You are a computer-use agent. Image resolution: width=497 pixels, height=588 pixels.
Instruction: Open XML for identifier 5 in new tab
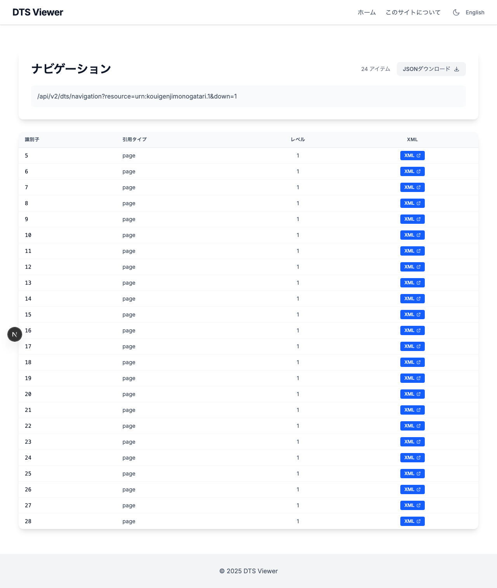(412, 156)
